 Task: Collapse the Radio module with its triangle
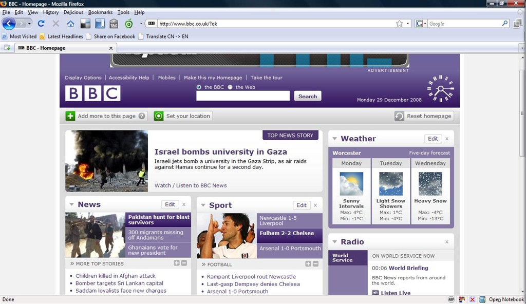(x=334, y=241)
